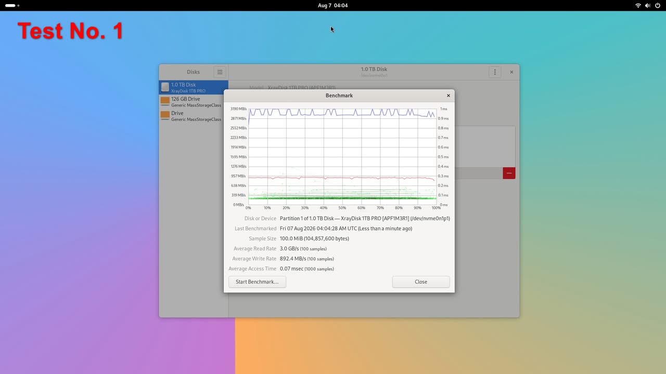Click the 0.5 ms right axis label
The height and width of the screenshot is (374, 666).
tap(443, 157)
